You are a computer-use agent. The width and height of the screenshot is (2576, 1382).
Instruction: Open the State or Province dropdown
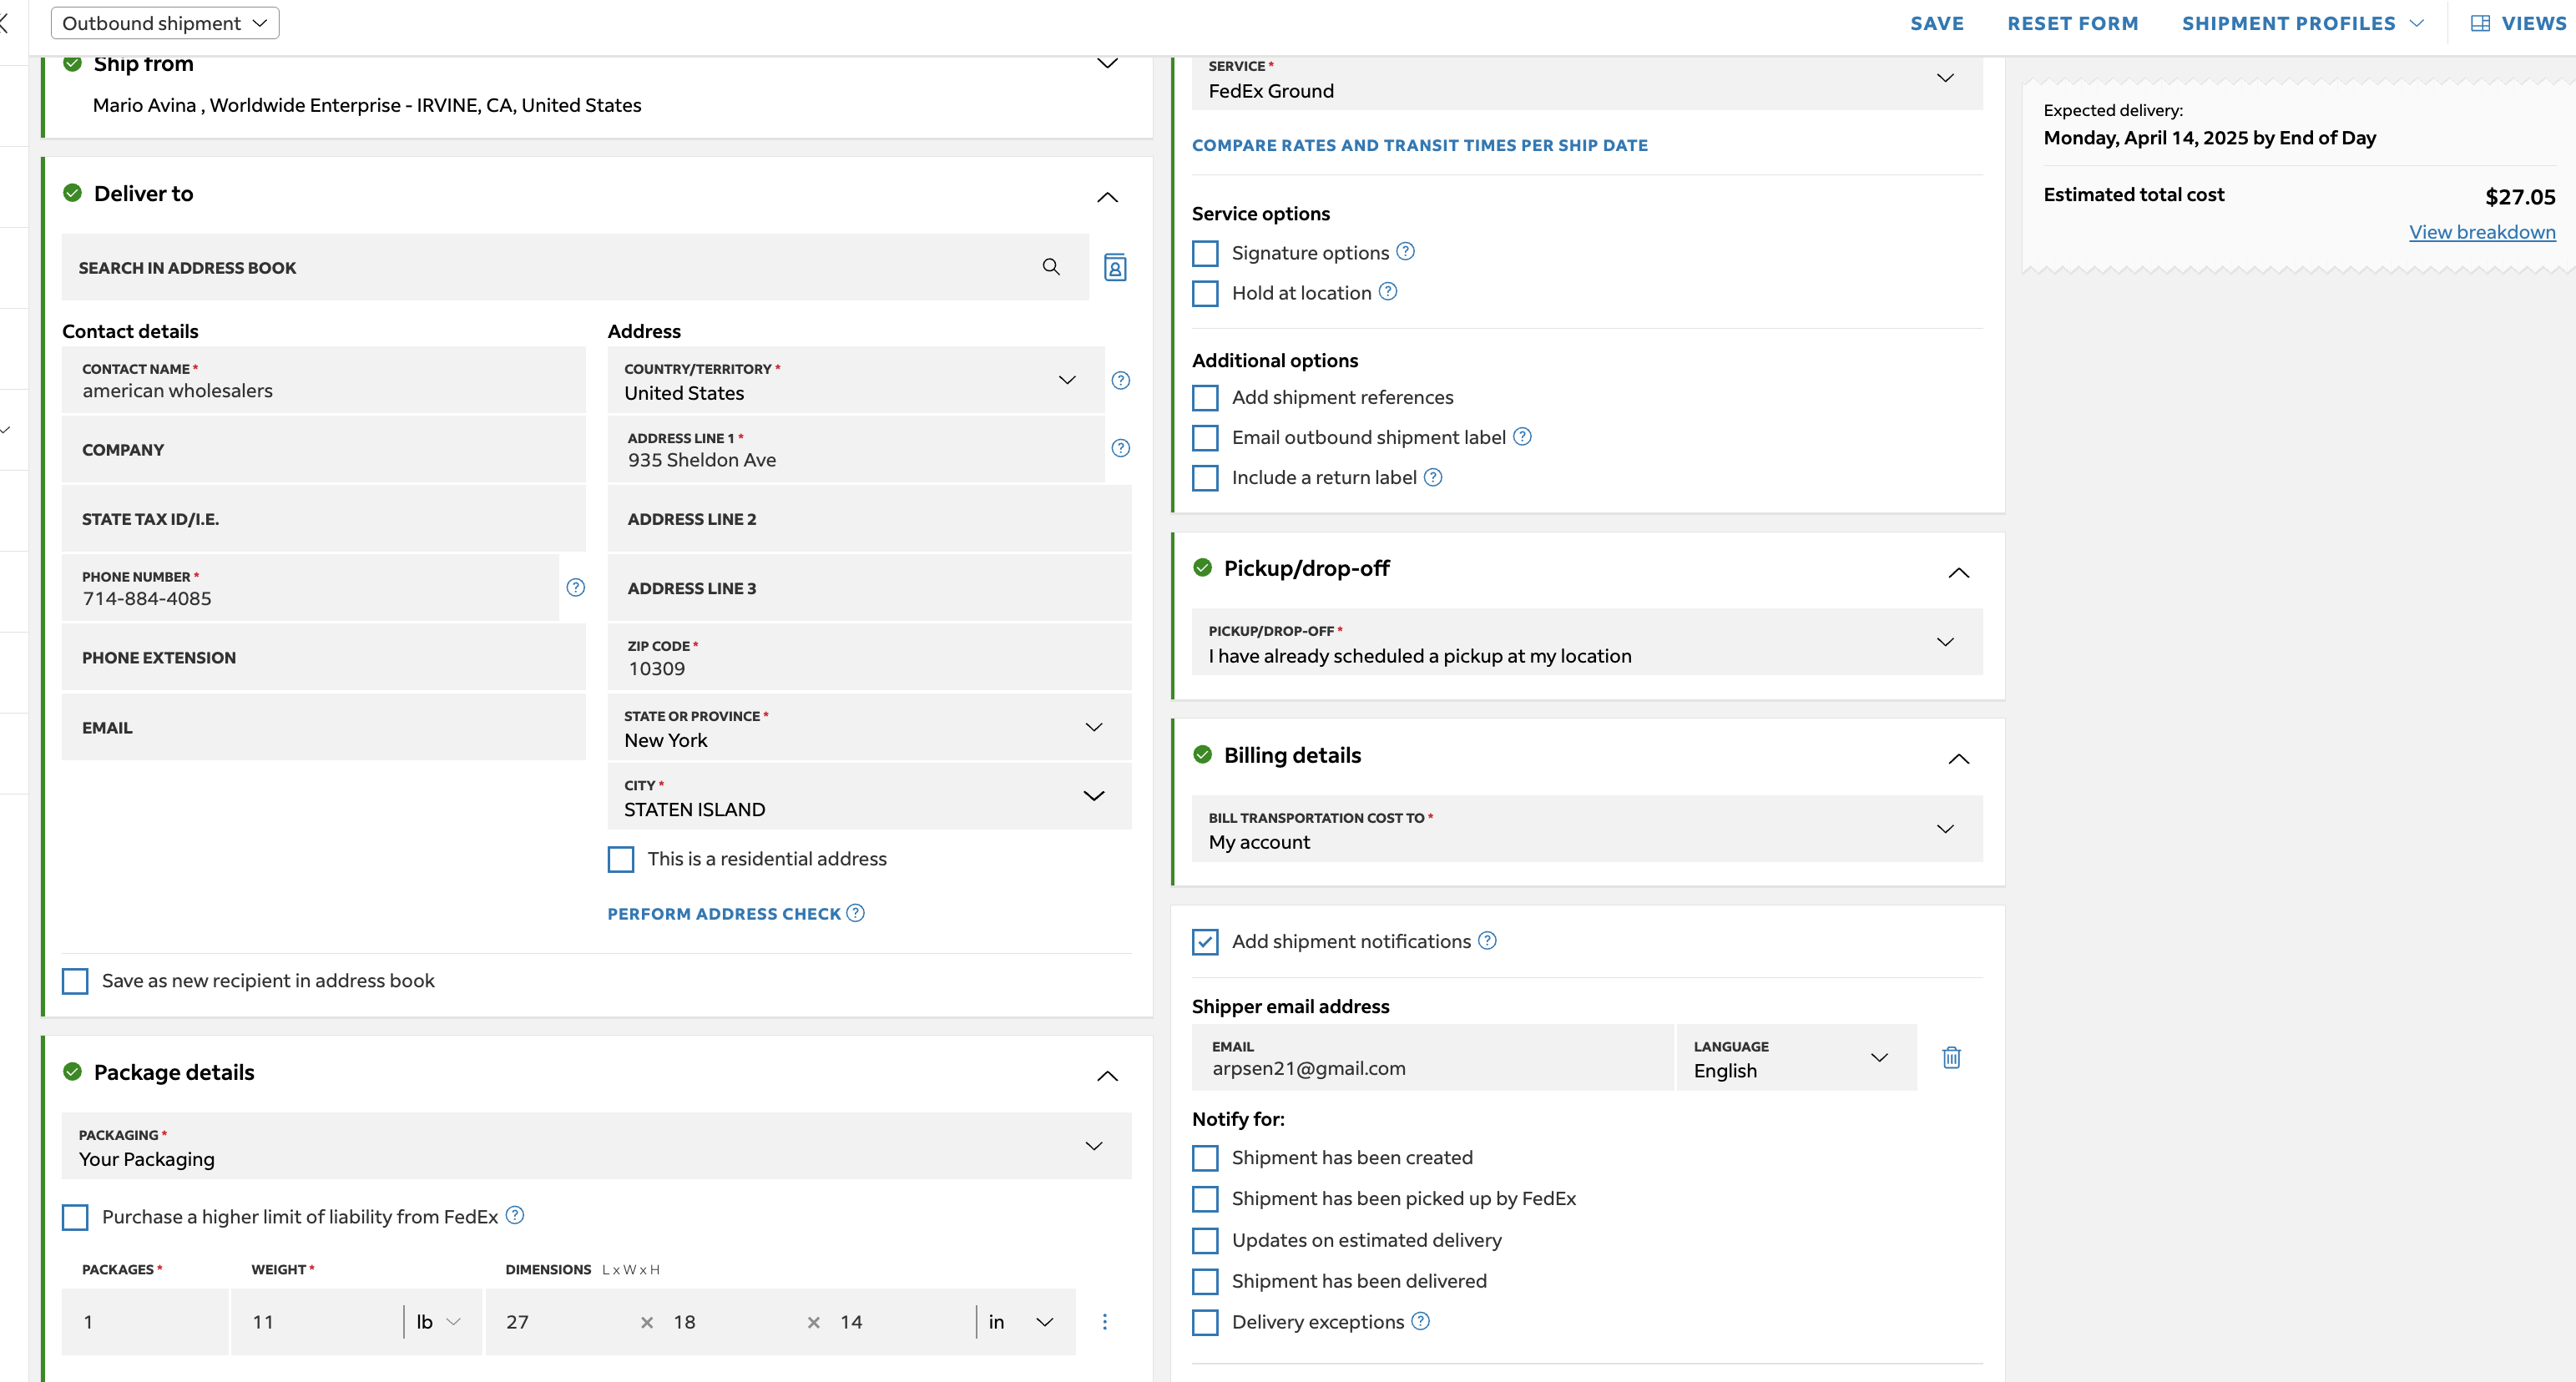pyautogui.click(x=869, y=727)
